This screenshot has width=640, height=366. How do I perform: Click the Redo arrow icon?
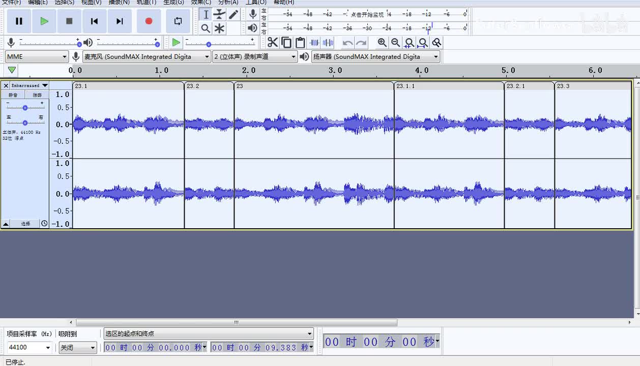[361, 43]
